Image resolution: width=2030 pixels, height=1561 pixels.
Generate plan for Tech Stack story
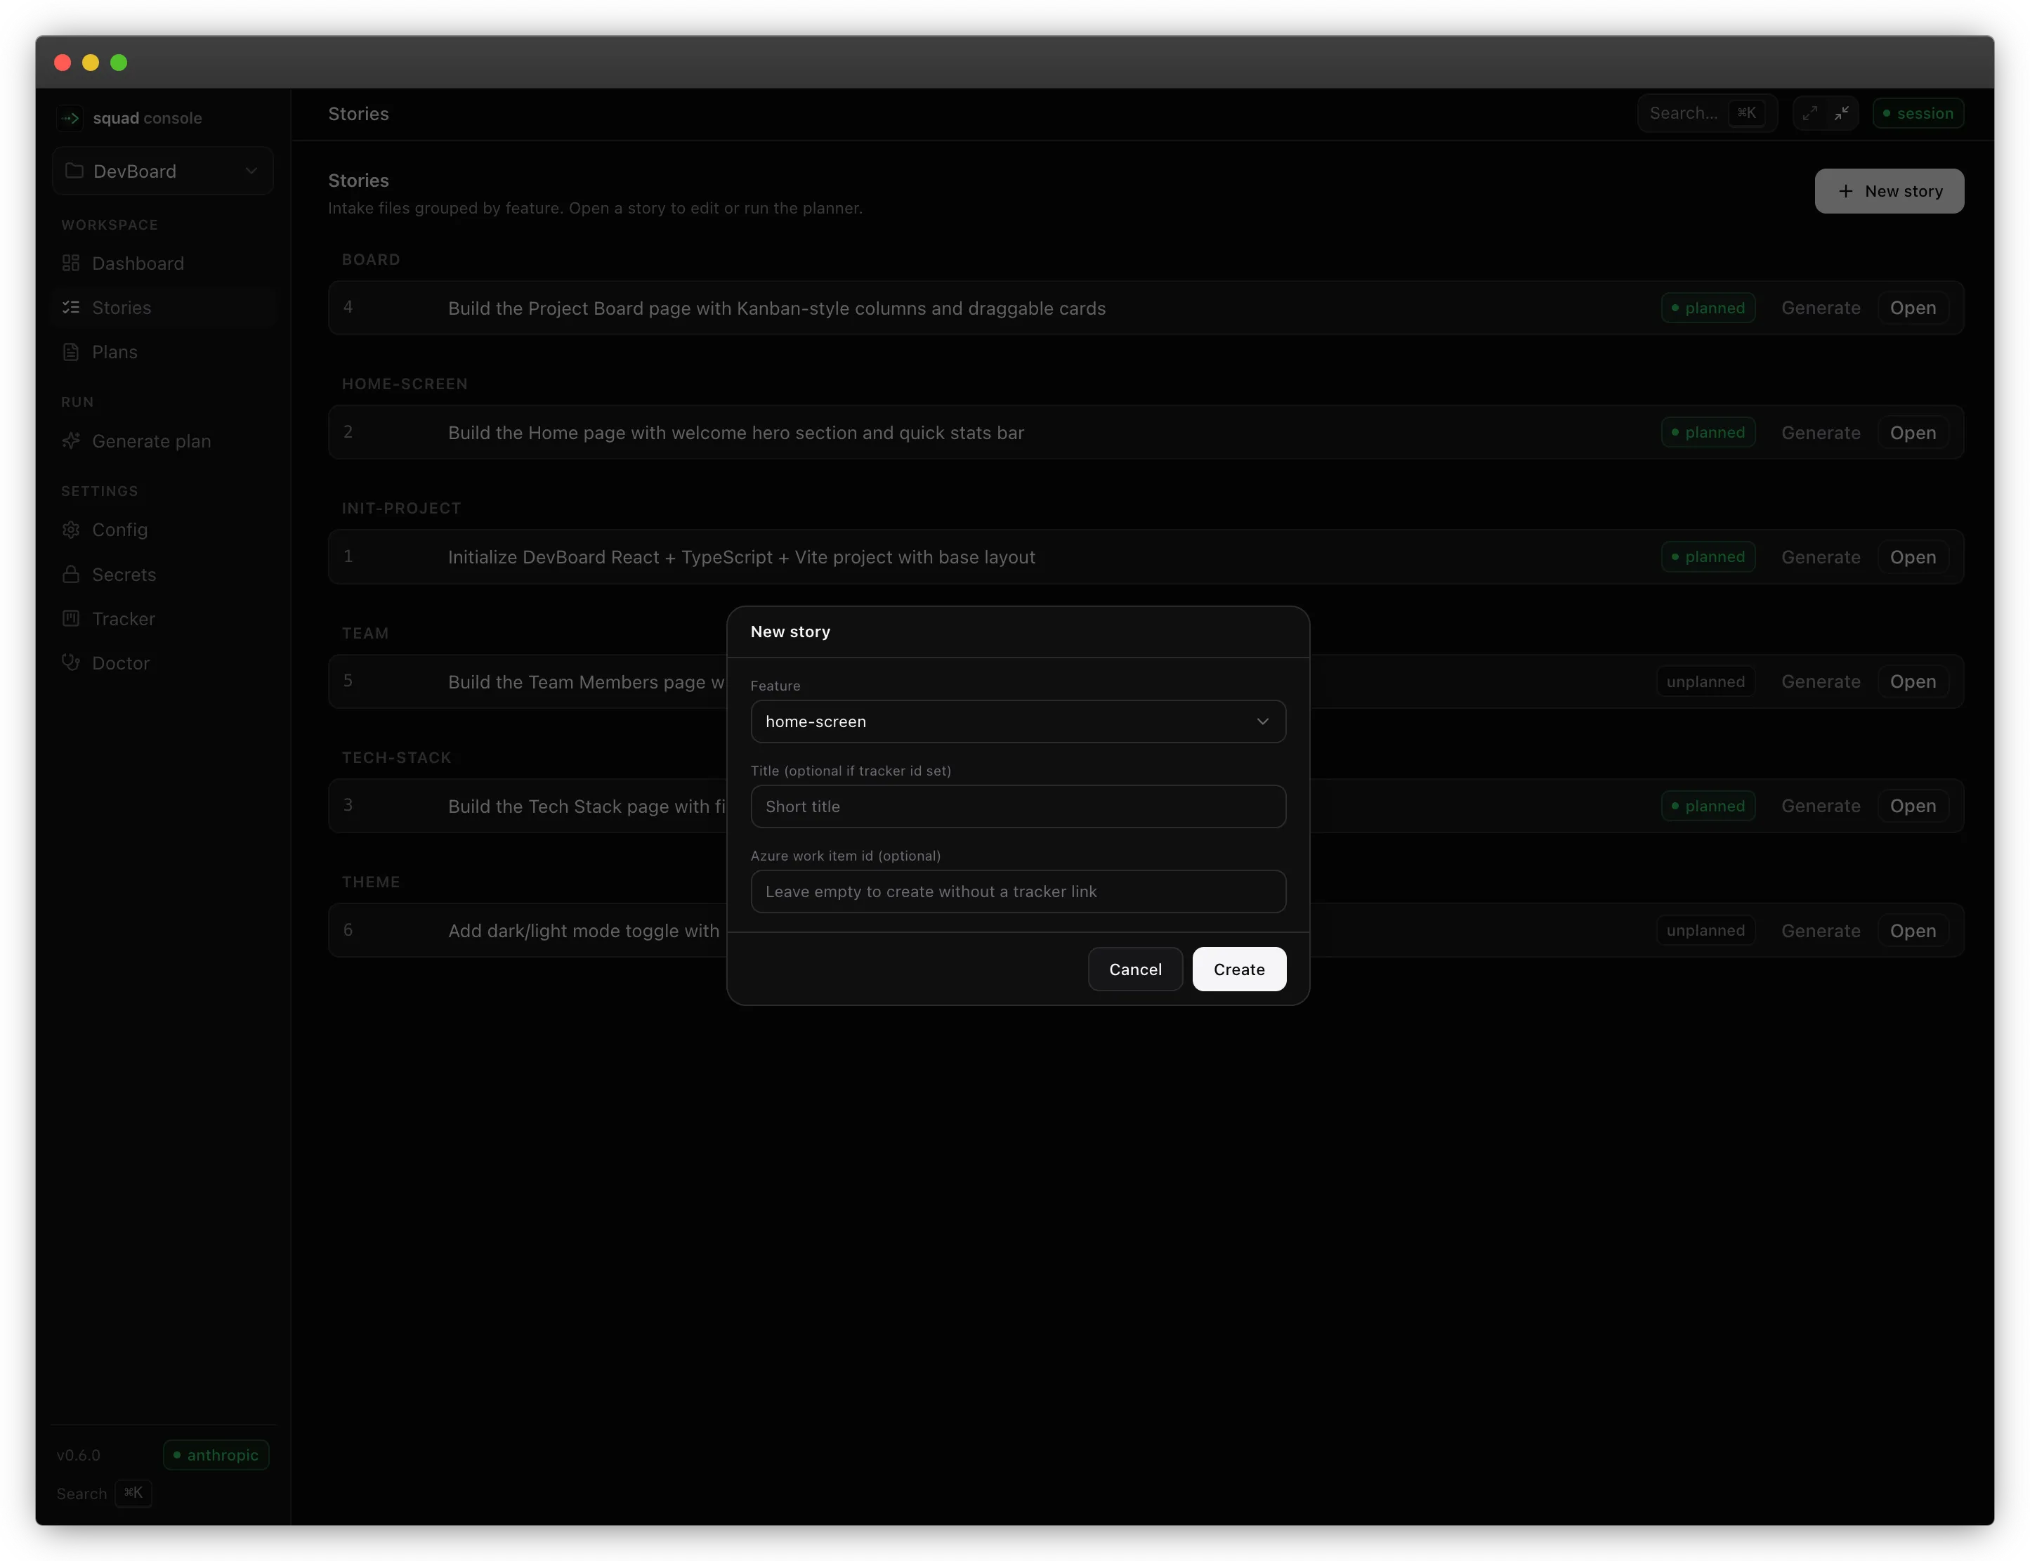(1820, 806)
